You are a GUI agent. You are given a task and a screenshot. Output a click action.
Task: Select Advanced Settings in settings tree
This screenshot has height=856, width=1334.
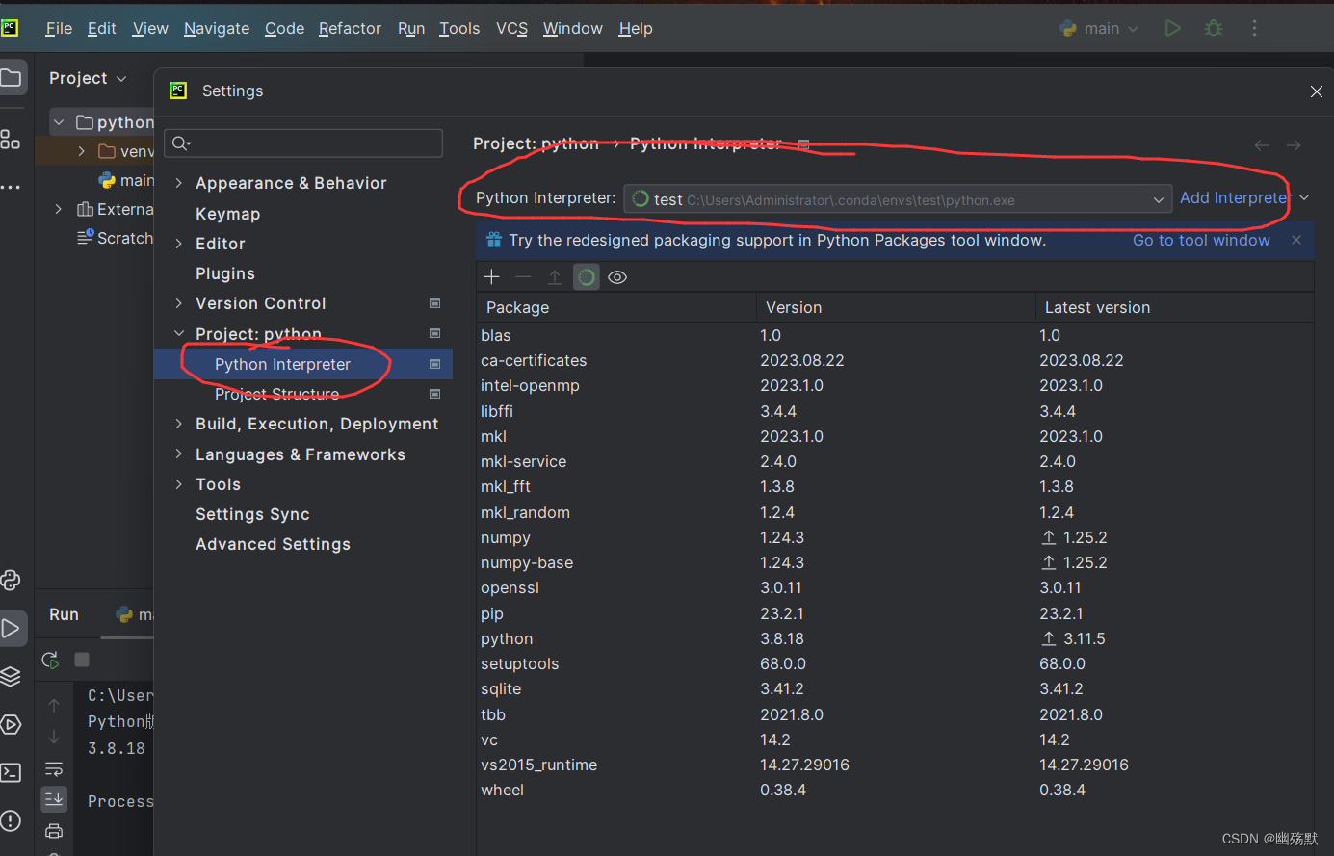click(x=273, y=544)
